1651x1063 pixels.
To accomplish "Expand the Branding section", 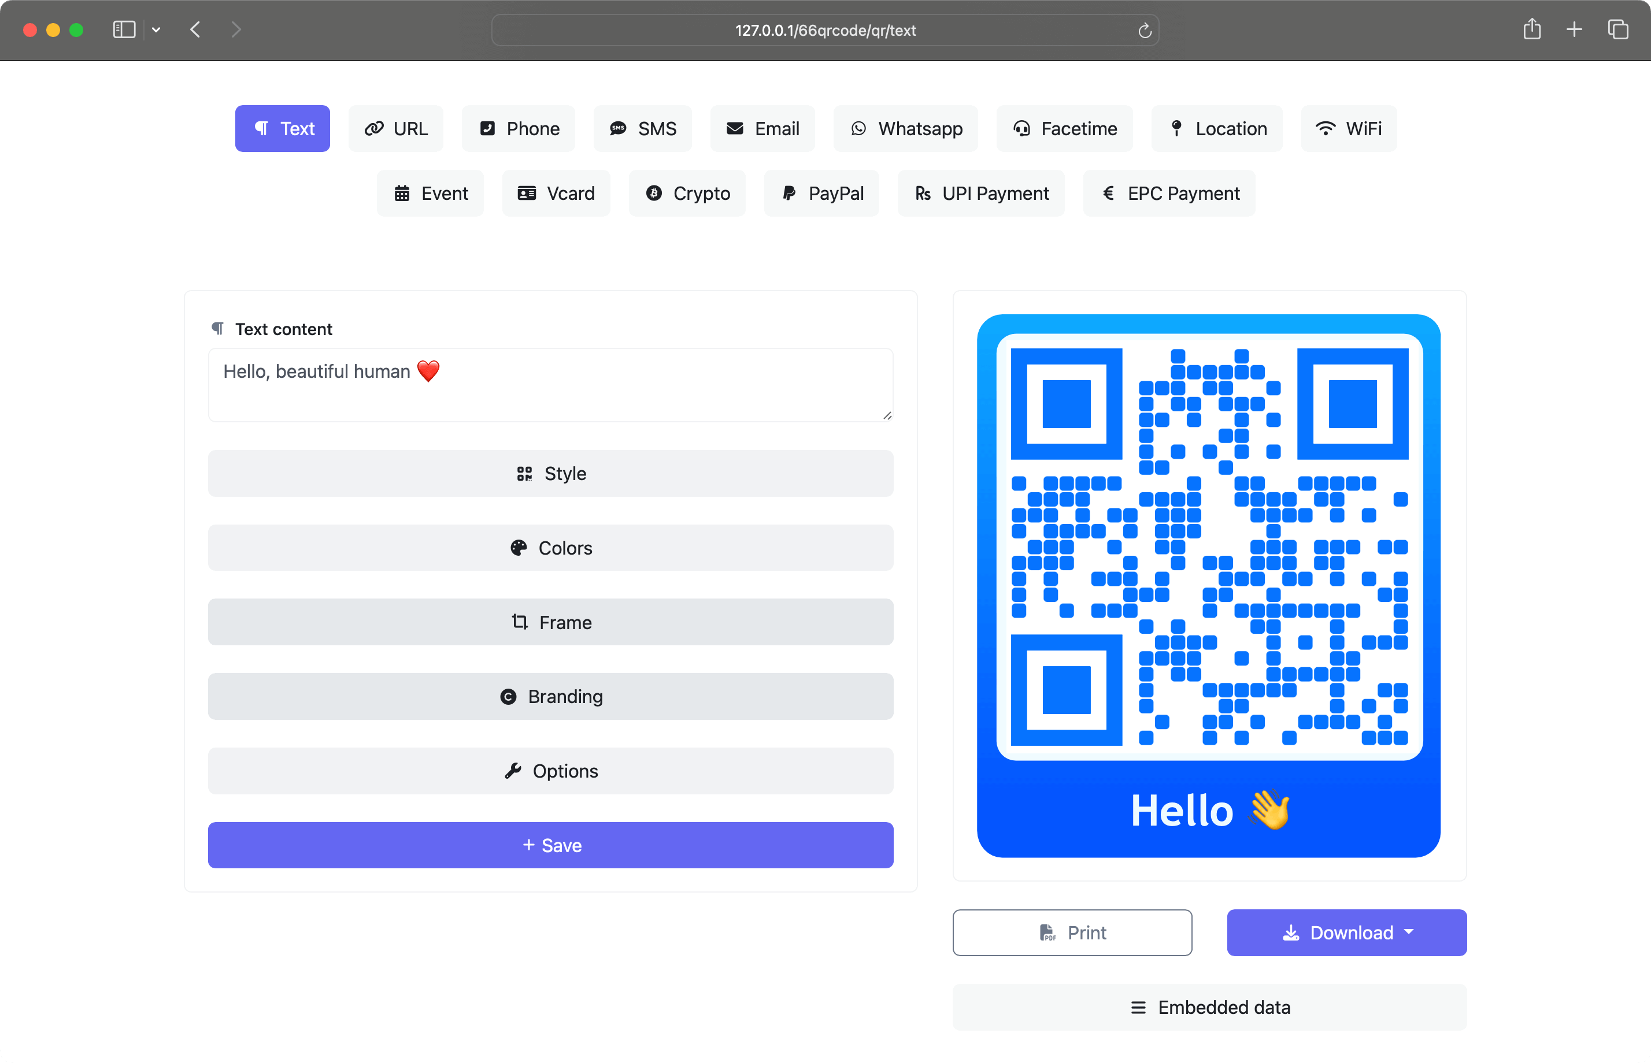I will coord(550,697).
